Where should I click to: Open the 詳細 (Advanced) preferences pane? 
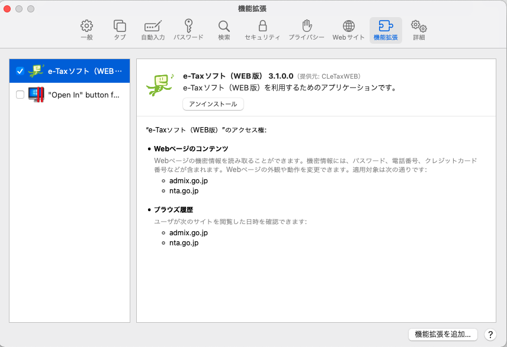click(419, 30)
